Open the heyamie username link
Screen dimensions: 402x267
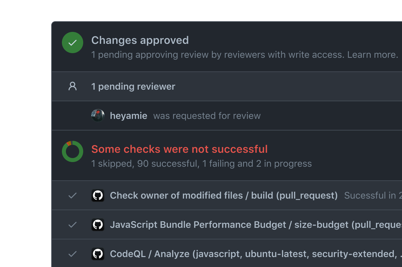(x=128, y=116)
